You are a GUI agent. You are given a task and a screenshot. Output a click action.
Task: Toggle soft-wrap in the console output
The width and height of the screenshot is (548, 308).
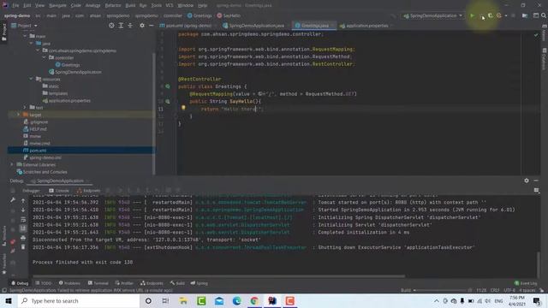click(x=23, y=219)
